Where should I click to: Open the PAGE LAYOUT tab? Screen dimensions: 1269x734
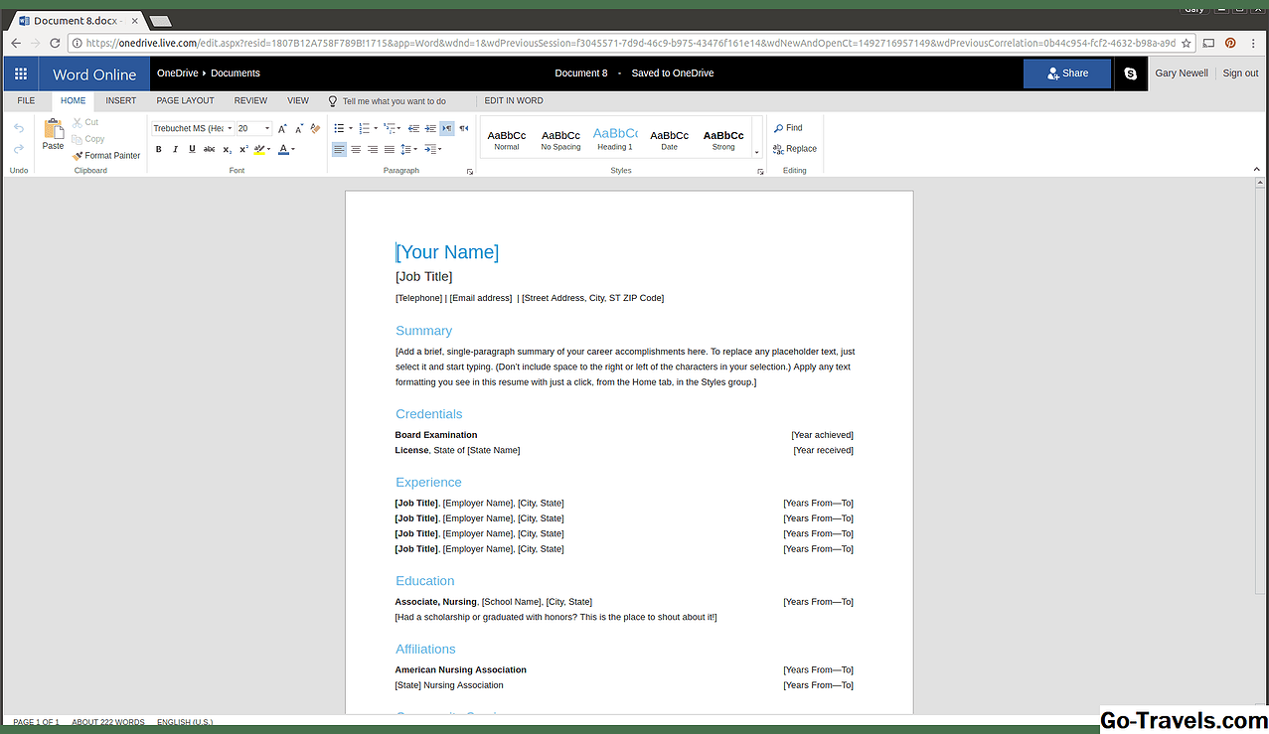[185, 100]
